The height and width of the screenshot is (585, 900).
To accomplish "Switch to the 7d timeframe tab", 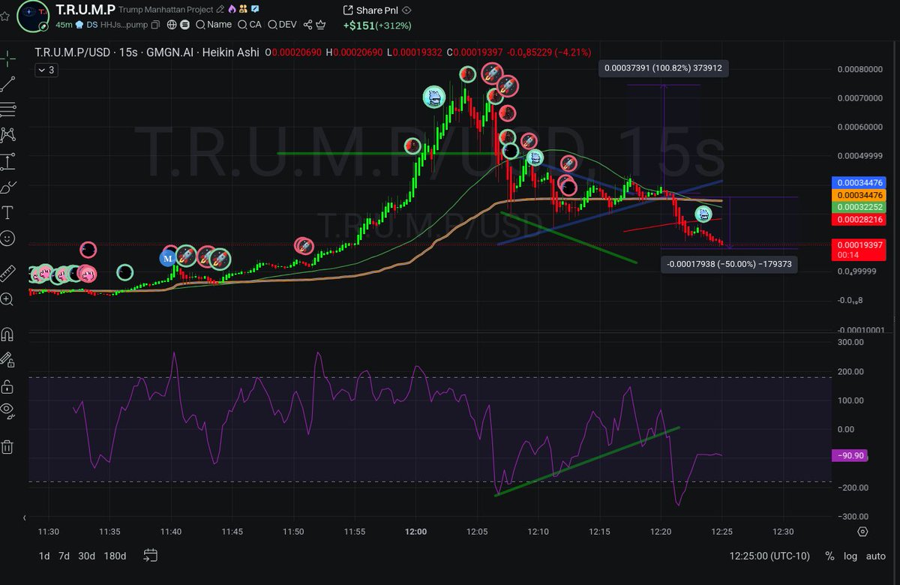I will (x=63, y=556).
